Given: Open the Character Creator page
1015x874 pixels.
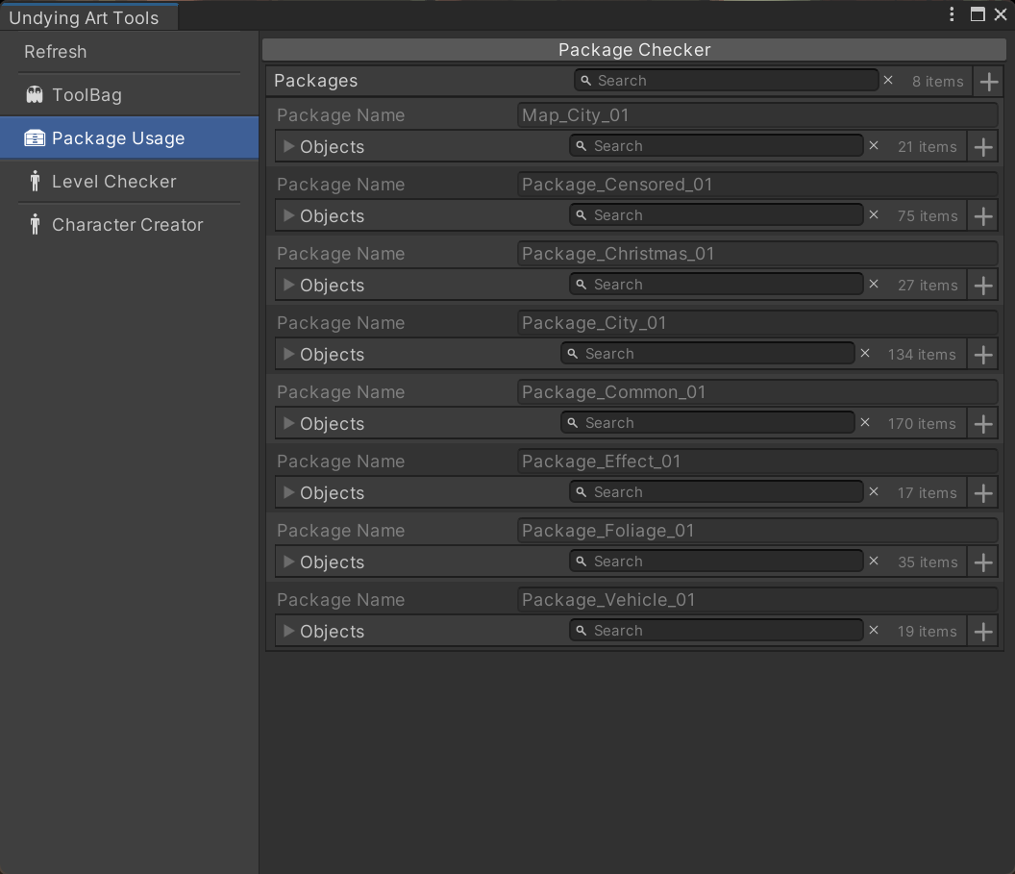Looking at the screenshot, I should point(127,225).
